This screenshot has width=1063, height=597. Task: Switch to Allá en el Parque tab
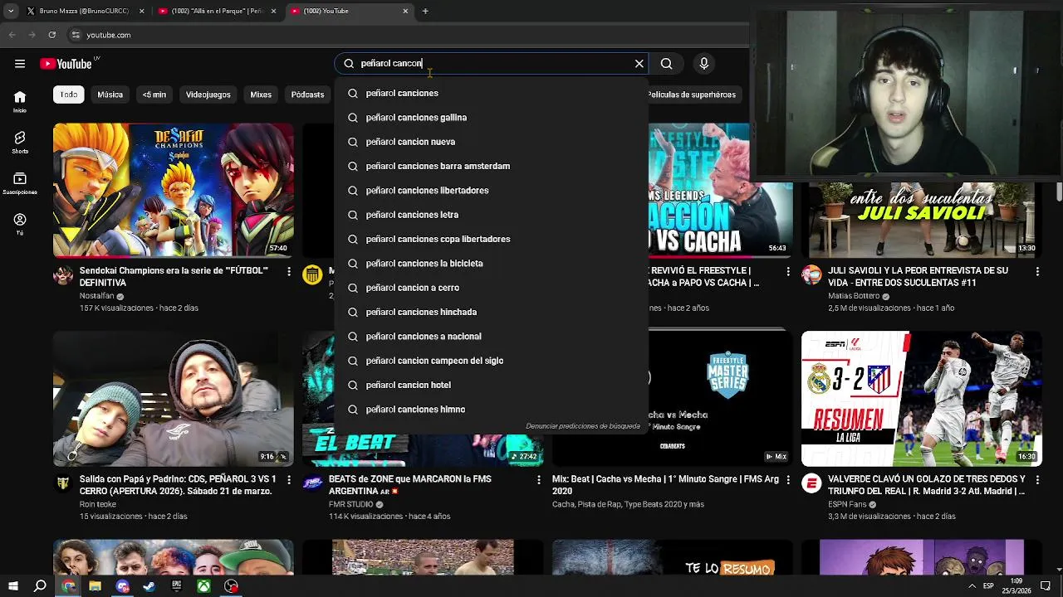coord(218,11)
